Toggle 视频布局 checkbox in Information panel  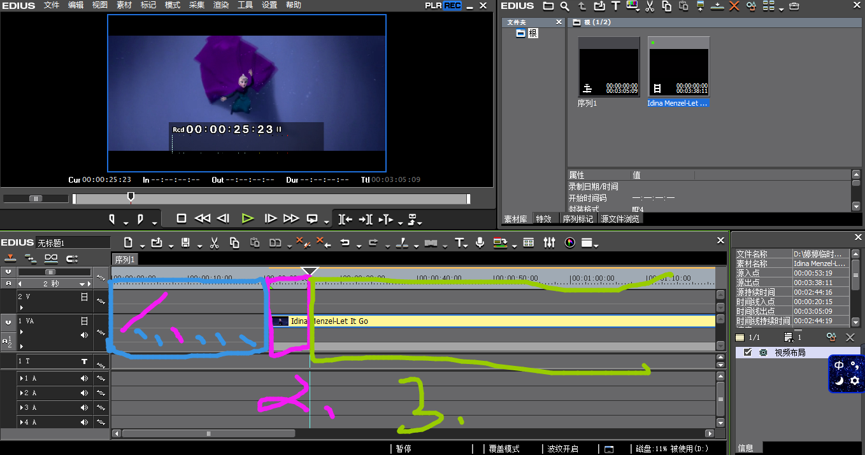coord(748,352)
